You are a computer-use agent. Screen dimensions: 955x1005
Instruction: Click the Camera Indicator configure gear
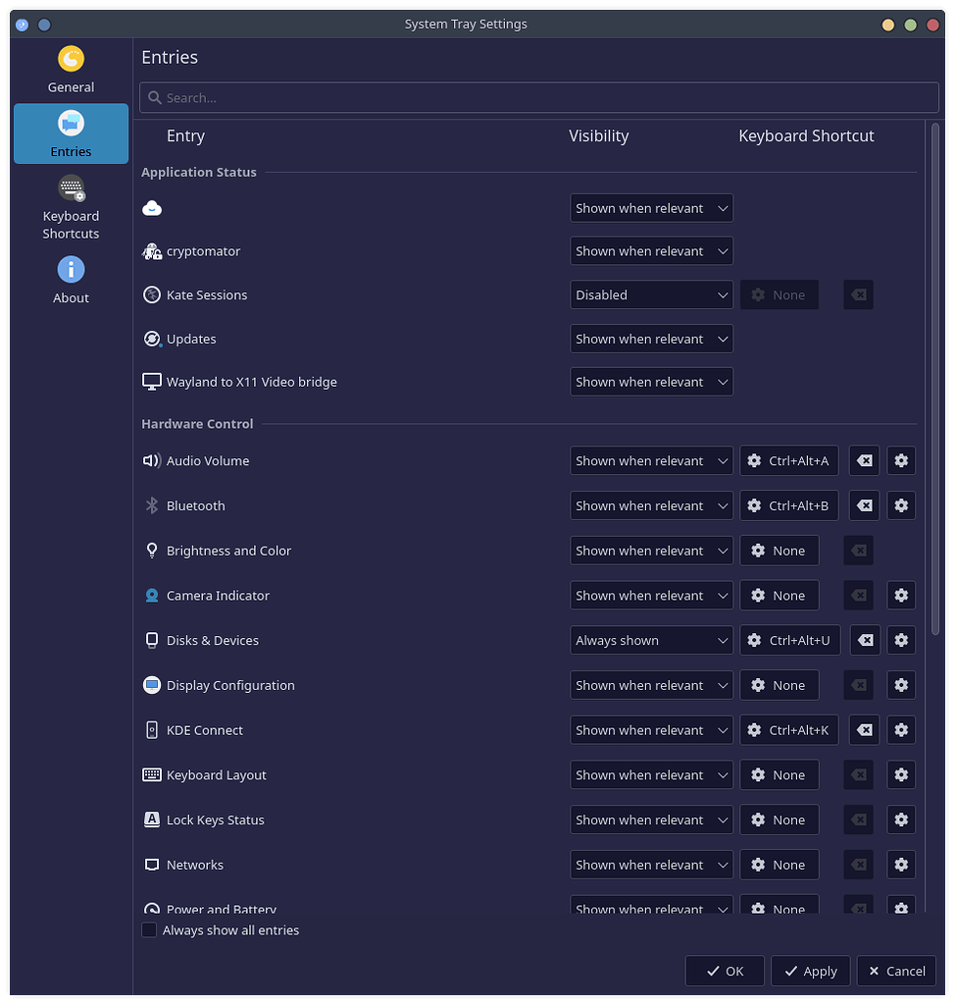901,596
